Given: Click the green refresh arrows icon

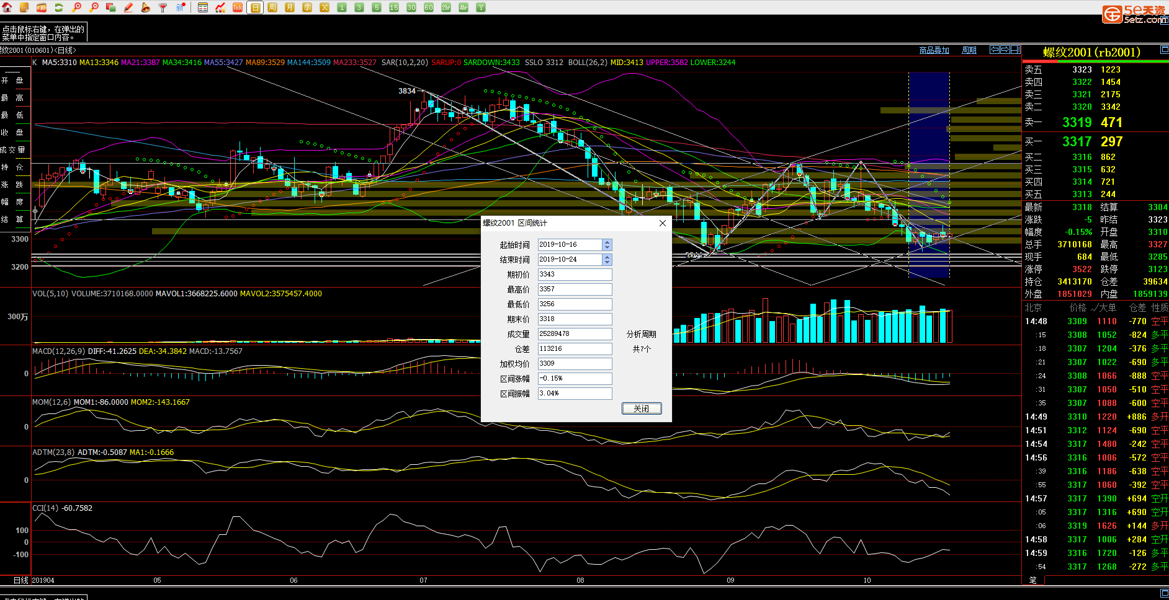Looking at the screenshot, I should click(x=59, y=7).
